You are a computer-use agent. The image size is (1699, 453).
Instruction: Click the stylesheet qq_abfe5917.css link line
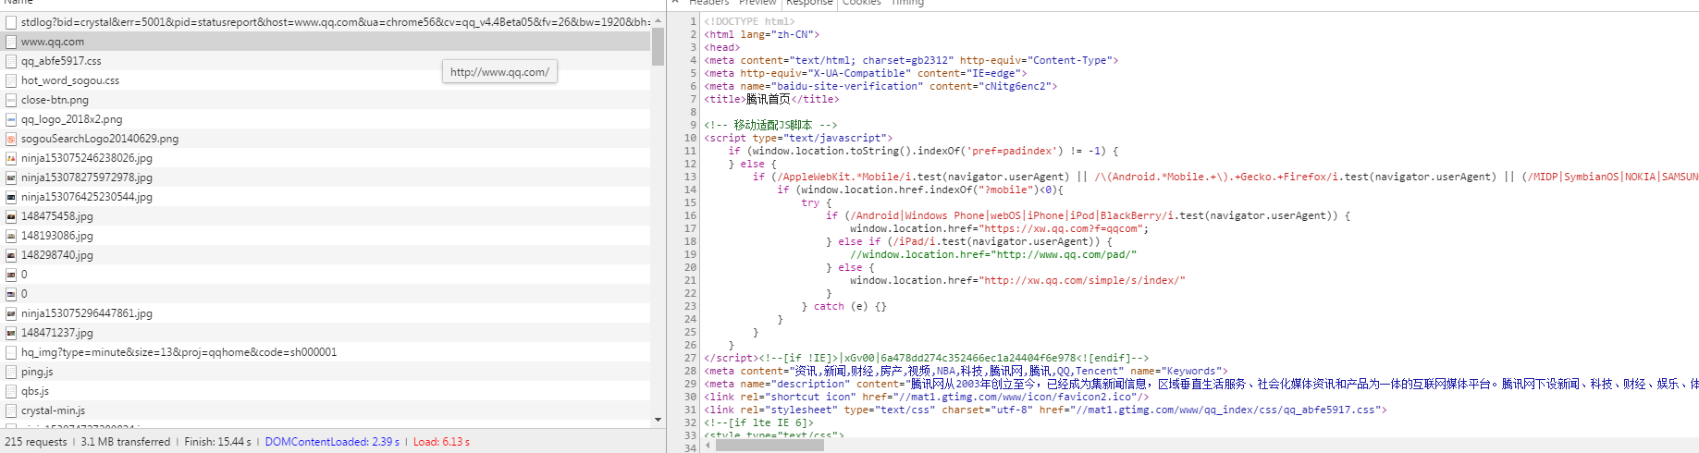tap(1045, 410)
